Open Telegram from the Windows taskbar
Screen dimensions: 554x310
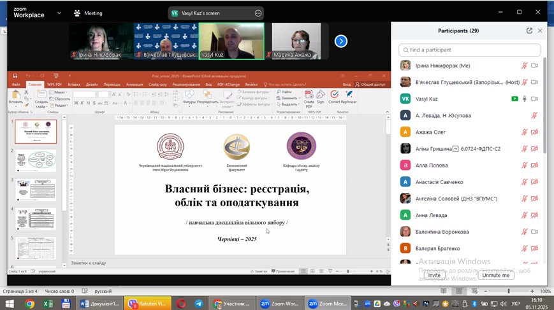[198, 304]
